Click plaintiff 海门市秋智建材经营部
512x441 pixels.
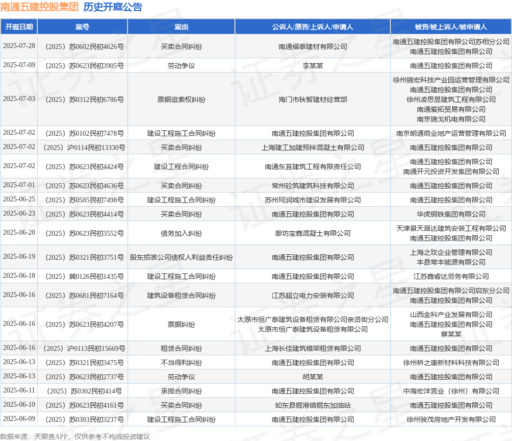coord(313,99)
